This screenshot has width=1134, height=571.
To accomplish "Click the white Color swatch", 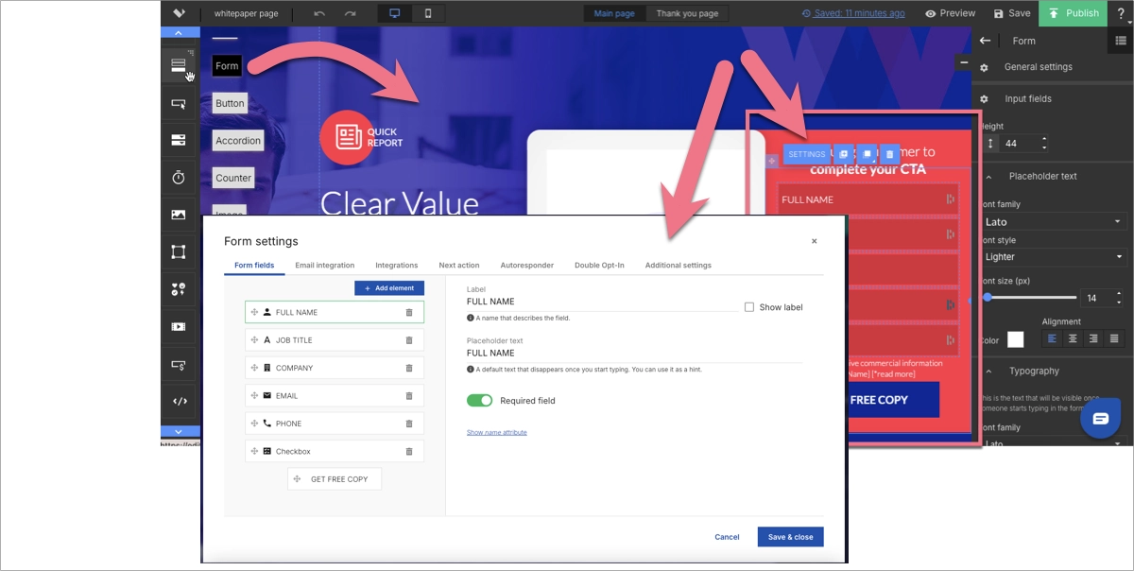I will coord(1015,339).
